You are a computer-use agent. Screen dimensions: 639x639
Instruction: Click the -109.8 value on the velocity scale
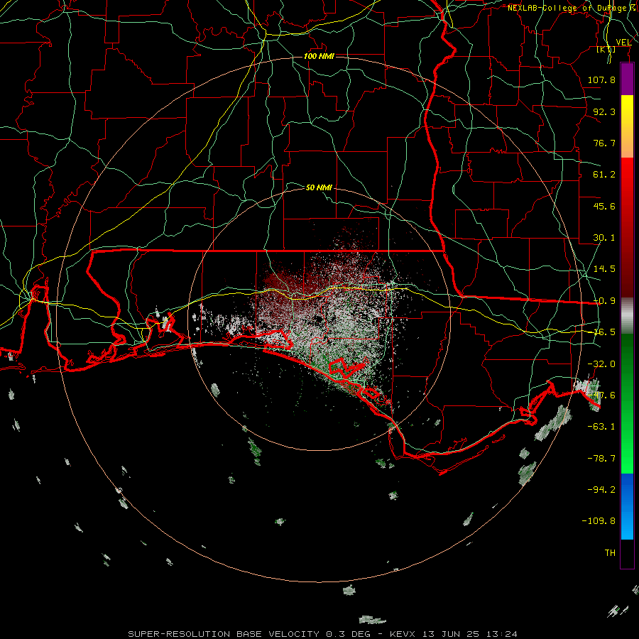pos(599,521)
